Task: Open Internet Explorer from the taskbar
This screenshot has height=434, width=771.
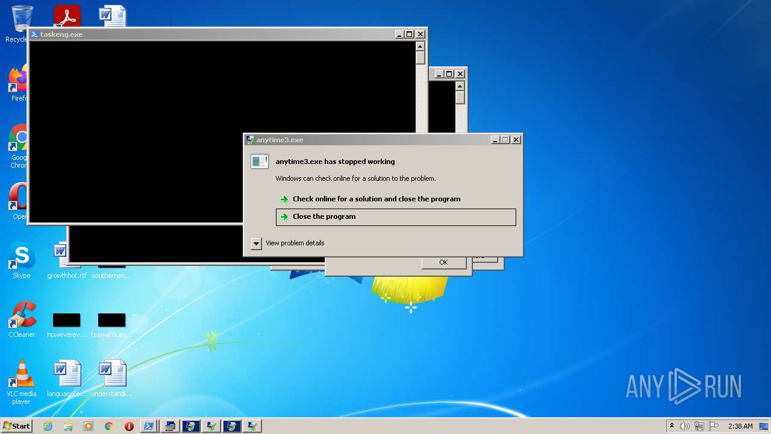Action: point(48,426)
